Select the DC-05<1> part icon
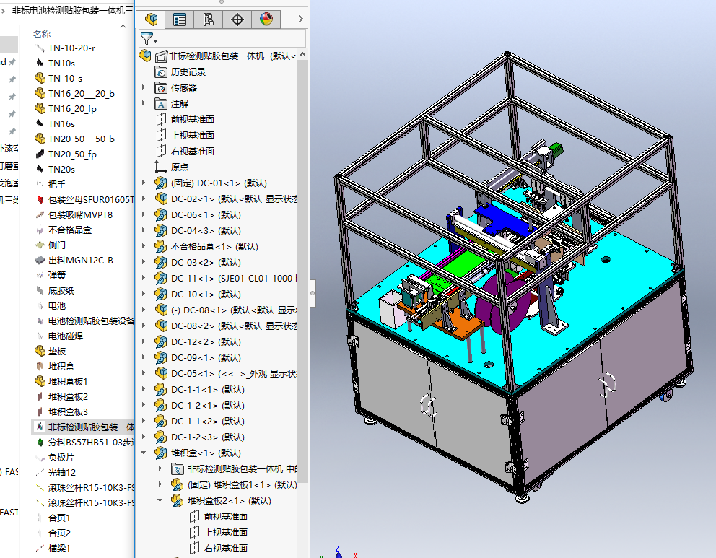This screenshot has width=716, height=558. [161, 373]
